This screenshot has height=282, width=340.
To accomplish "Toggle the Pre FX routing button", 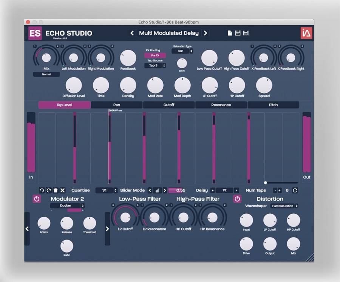I will tap(155, 55).
